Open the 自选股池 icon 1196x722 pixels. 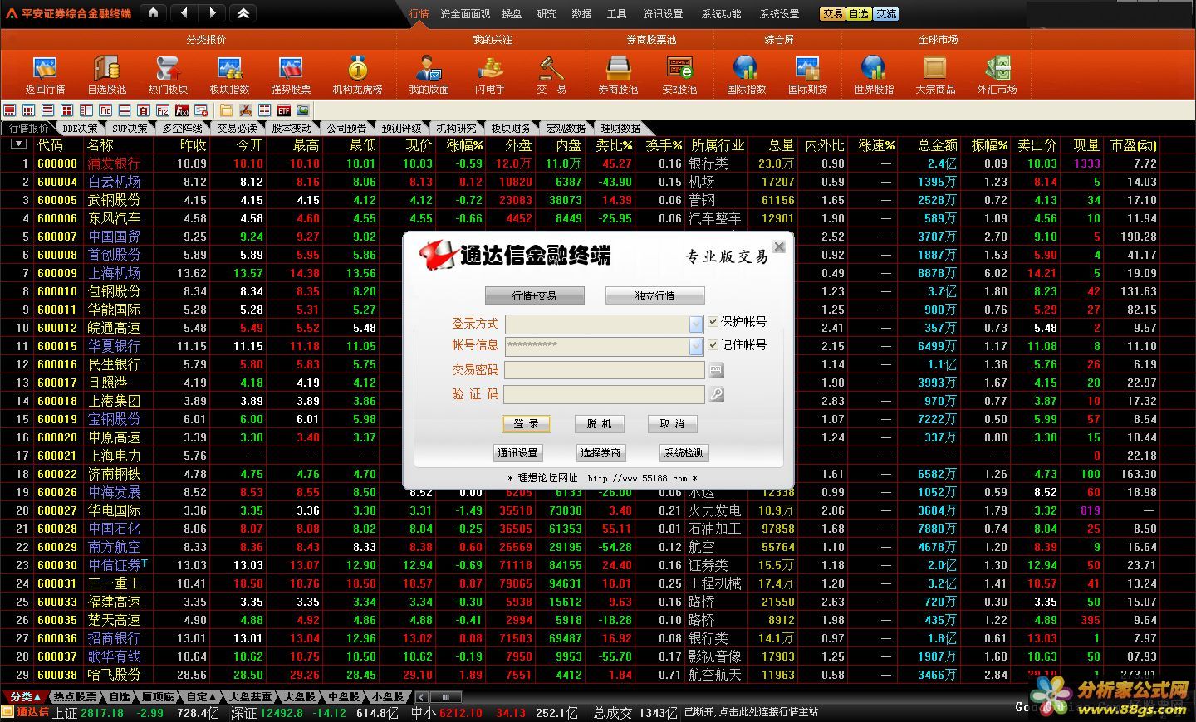click(106, 75)
